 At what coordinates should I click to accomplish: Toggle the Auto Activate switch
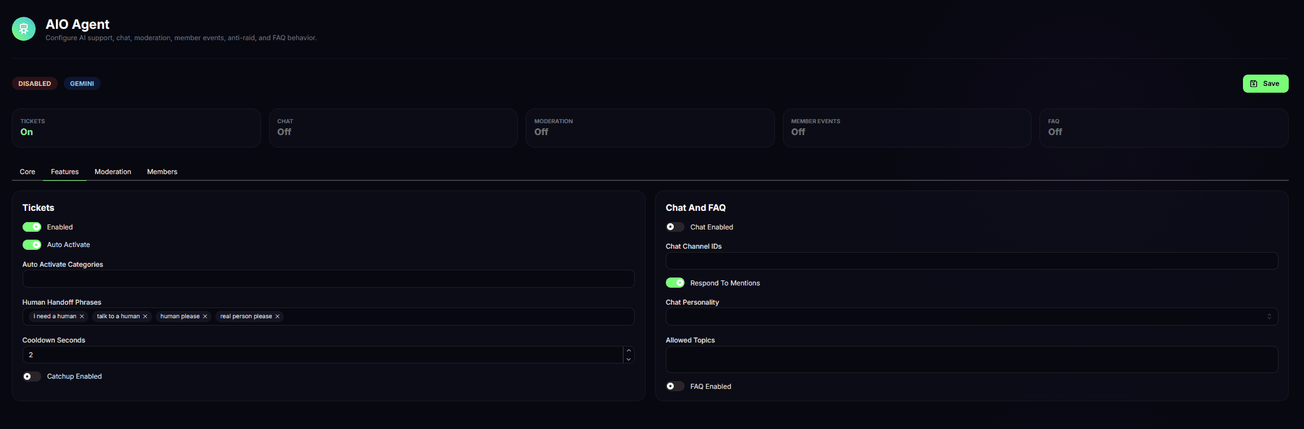point(32,245)
